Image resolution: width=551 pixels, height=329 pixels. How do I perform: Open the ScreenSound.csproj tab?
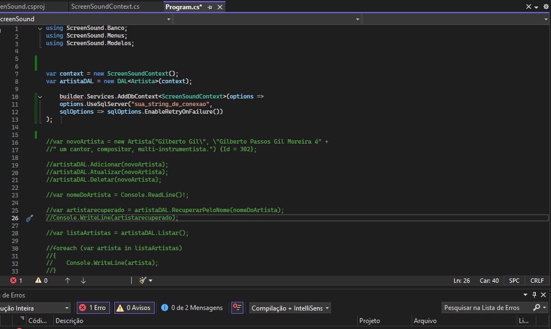[x=22, y=7]
